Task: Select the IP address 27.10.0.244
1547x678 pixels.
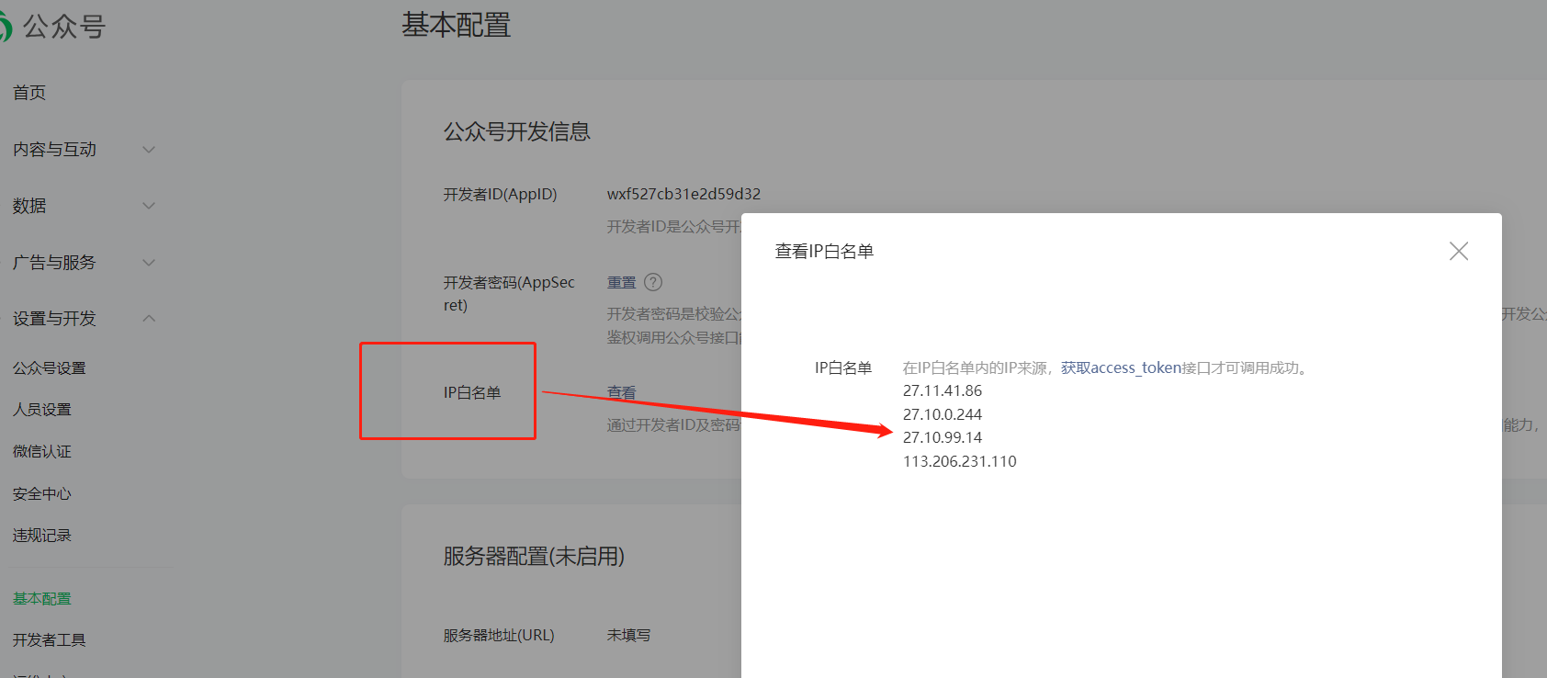Action: coord(943,414)
